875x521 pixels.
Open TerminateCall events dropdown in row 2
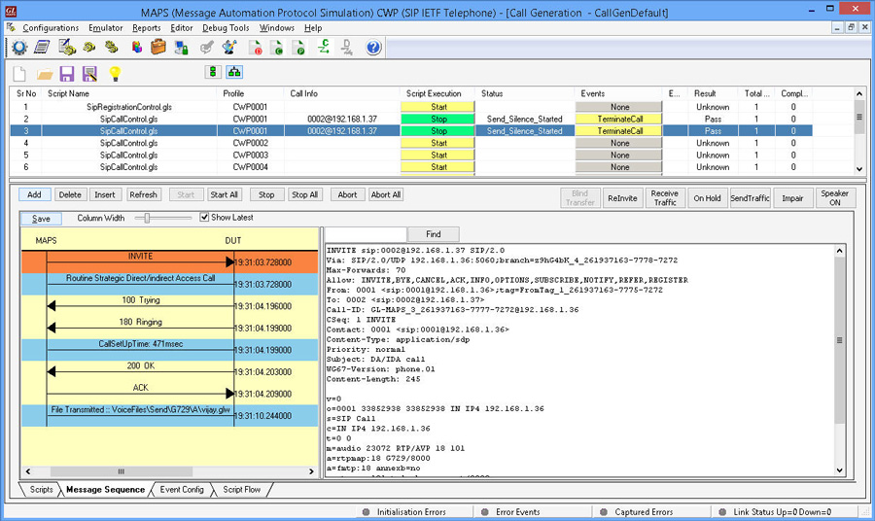619,119
